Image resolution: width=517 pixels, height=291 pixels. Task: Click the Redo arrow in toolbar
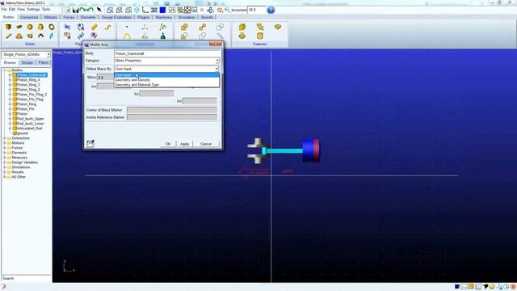90,11
